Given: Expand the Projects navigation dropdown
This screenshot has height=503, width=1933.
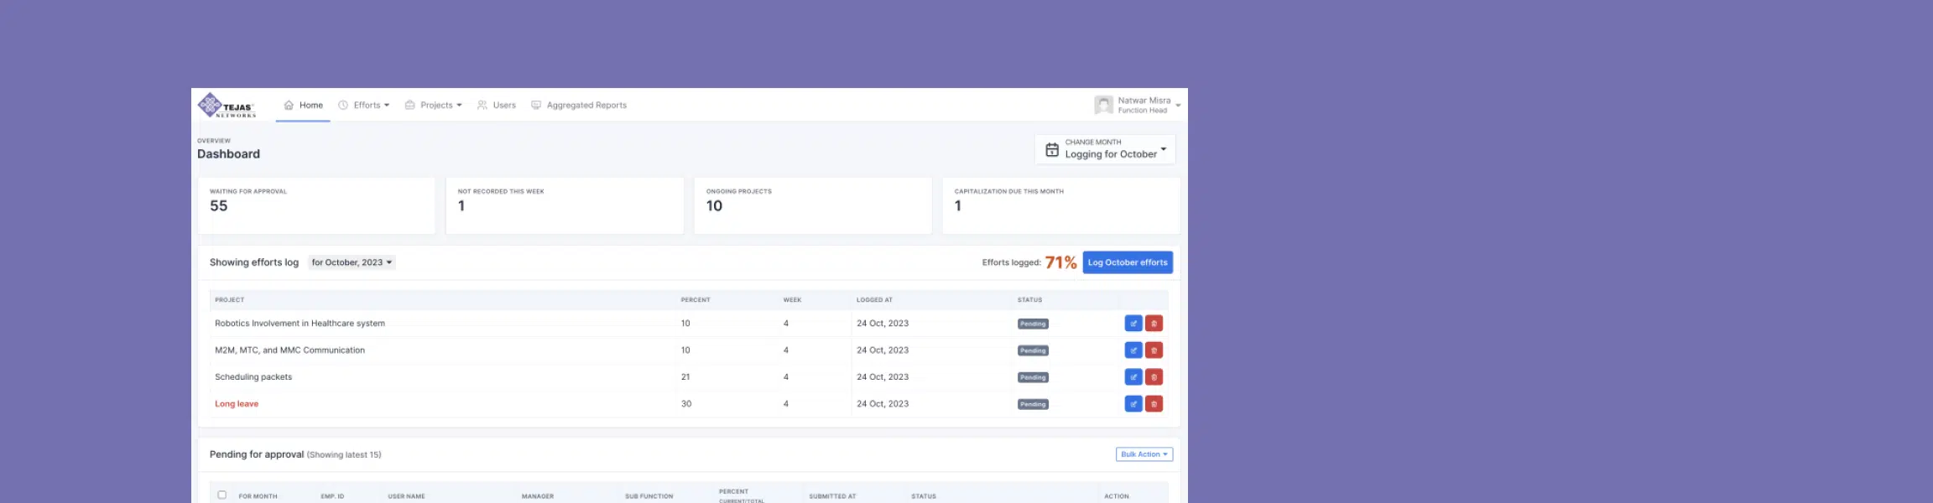Looking at the screenshot, I should click(434, 106).
